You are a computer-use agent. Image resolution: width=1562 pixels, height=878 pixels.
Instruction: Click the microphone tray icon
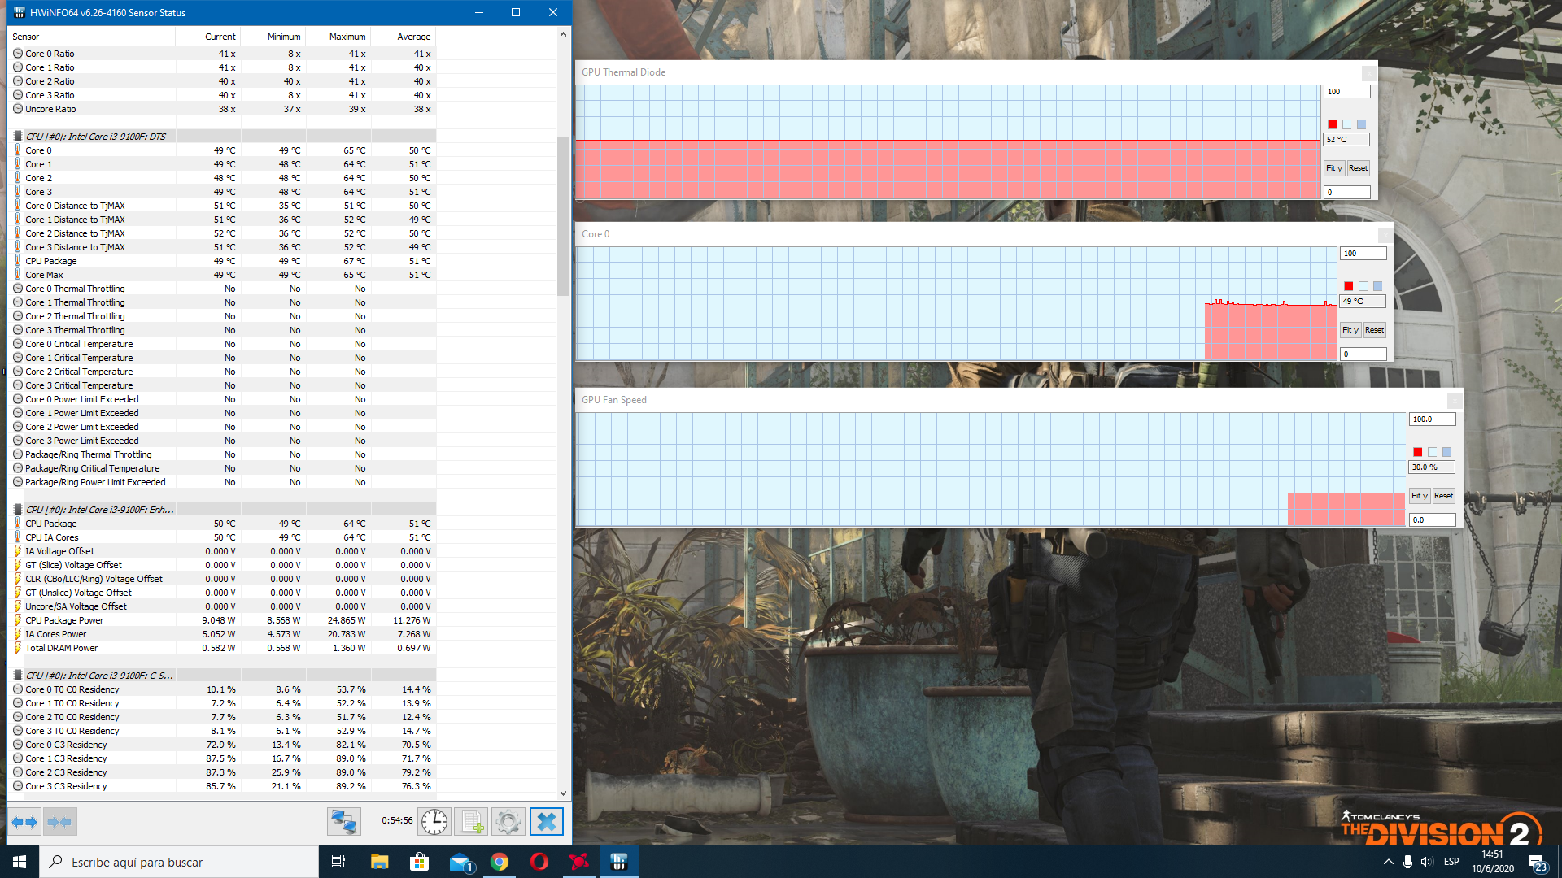pyautogui.click(x=1407, y=862)
